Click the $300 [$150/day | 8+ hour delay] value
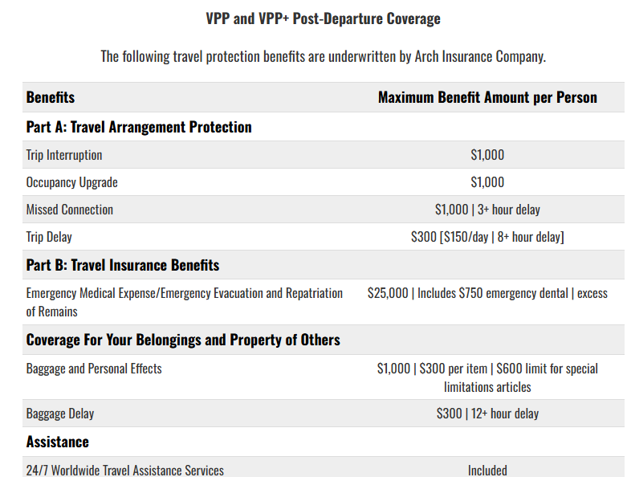 point(487,237)
